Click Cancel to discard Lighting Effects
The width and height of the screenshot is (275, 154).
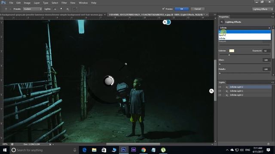[x=198, y=9]
